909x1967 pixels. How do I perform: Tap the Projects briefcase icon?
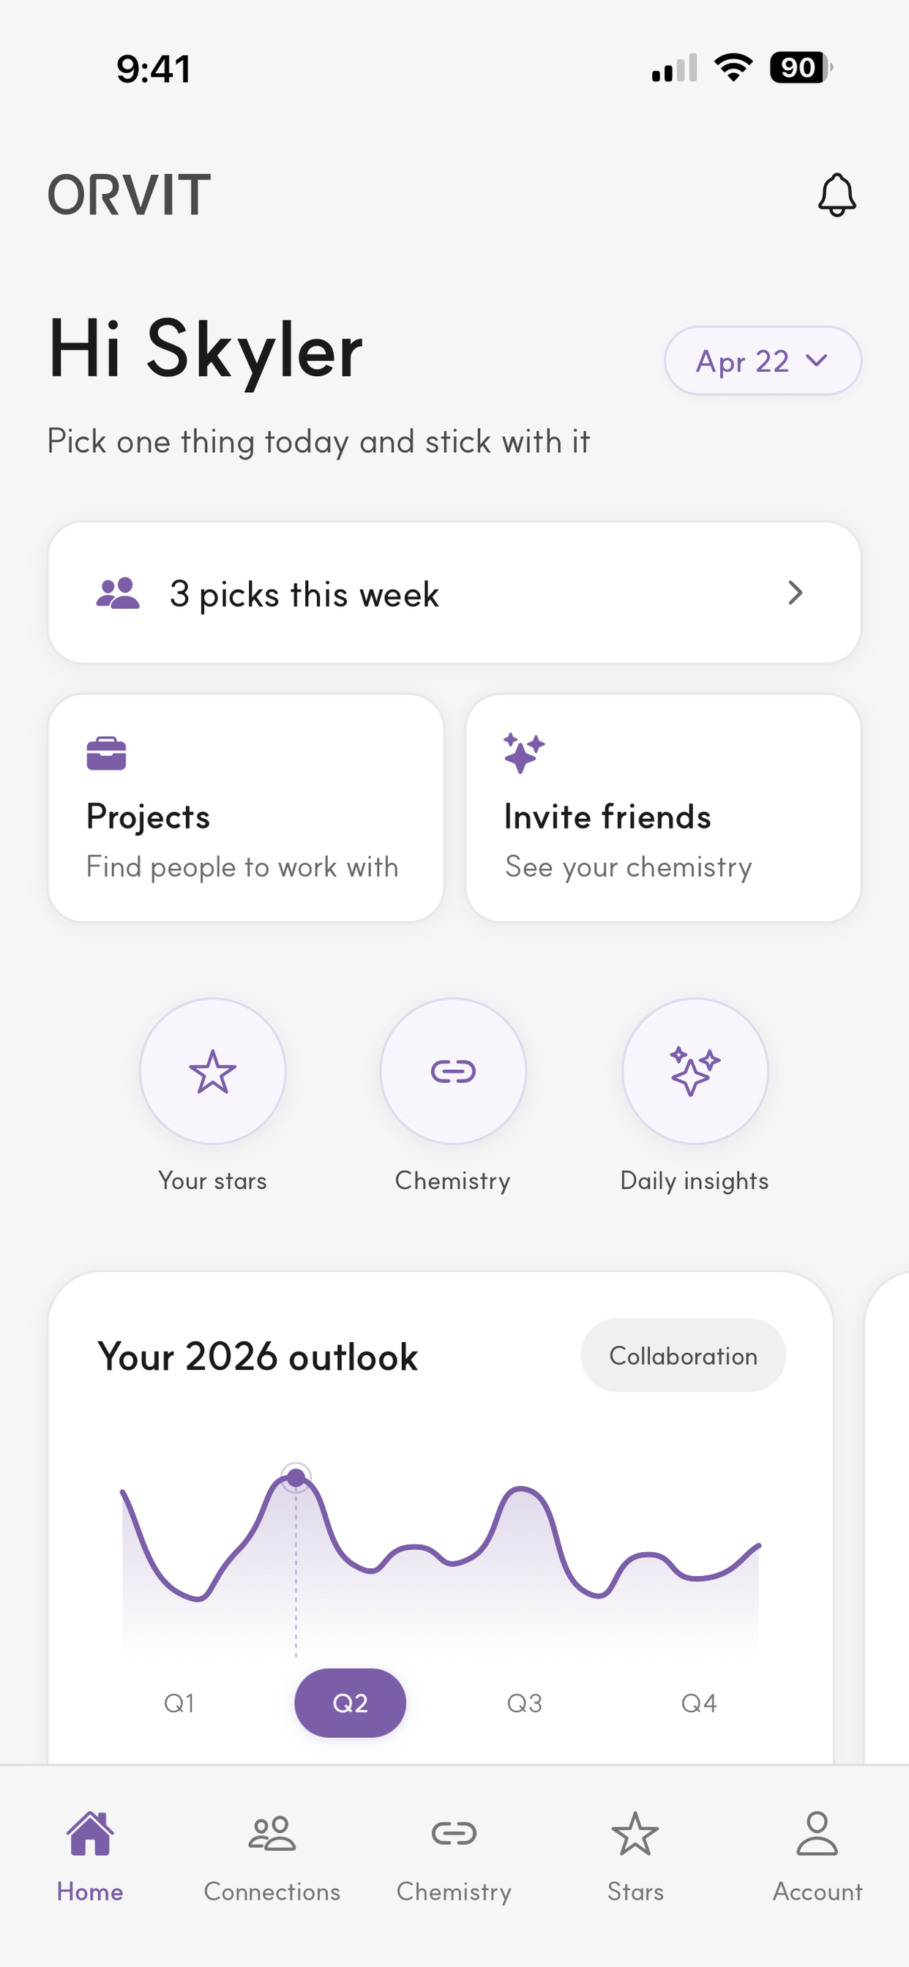(x=106, y=754)
